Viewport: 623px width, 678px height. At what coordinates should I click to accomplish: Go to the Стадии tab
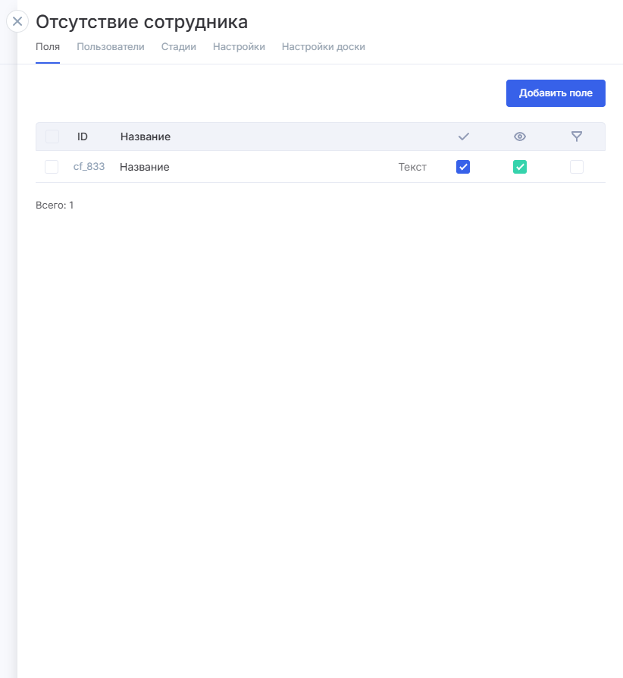coord(179,47)
